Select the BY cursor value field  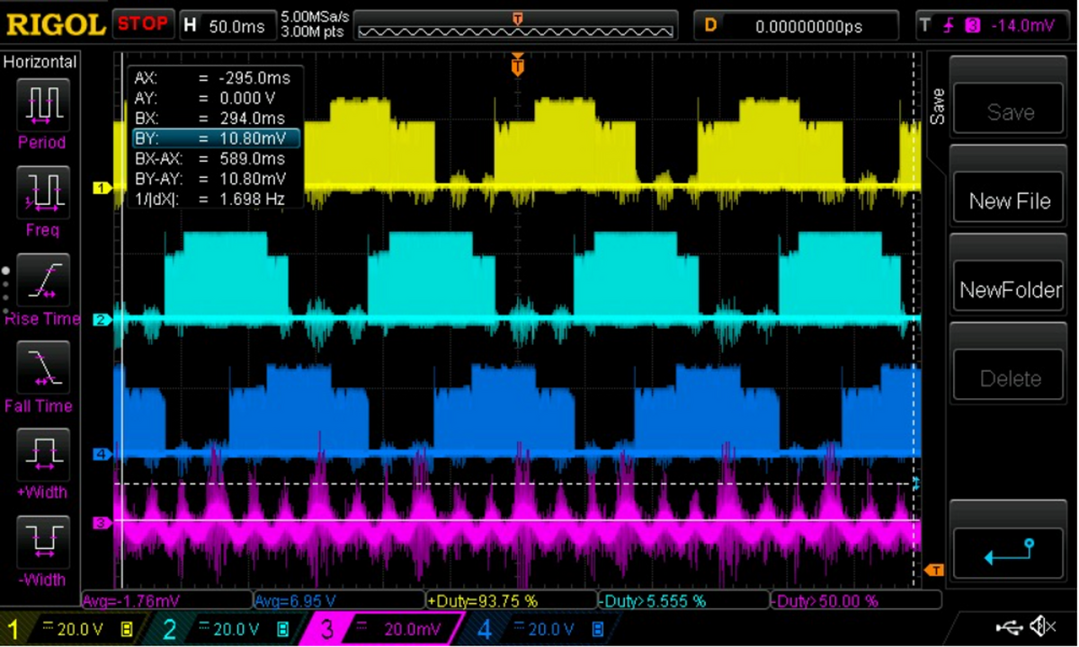[x=215, y=137]
